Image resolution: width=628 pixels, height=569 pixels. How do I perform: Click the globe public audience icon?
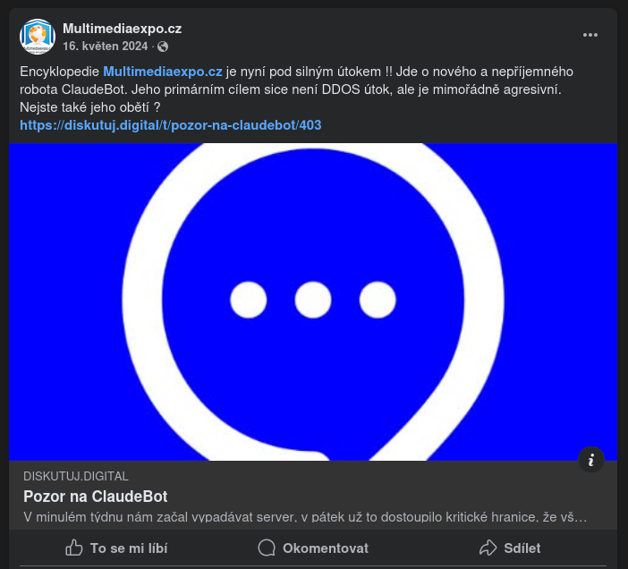163,47
